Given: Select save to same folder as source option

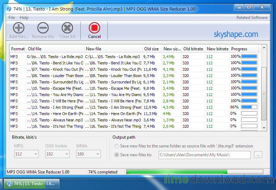Looking at the screenshot, I should pos(117,146).
